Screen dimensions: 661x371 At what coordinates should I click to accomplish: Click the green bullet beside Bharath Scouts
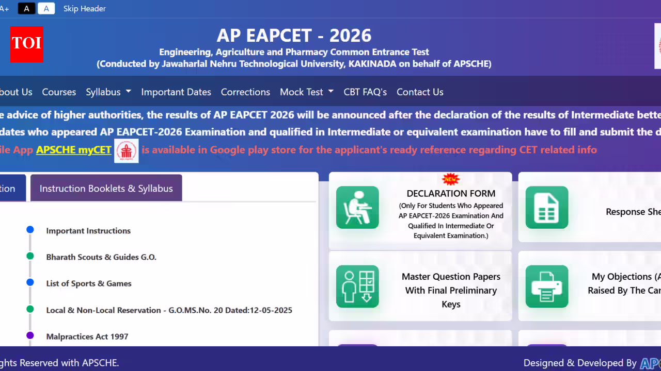coord(30,256)
